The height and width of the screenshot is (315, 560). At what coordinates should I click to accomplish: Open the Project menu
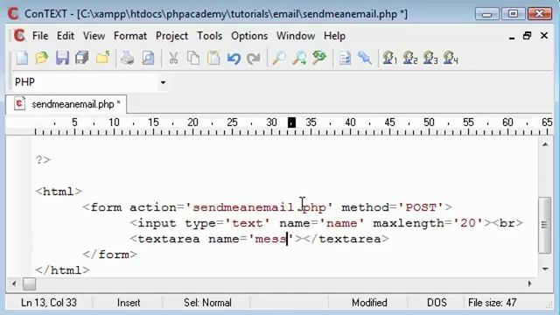click(171, 36)
